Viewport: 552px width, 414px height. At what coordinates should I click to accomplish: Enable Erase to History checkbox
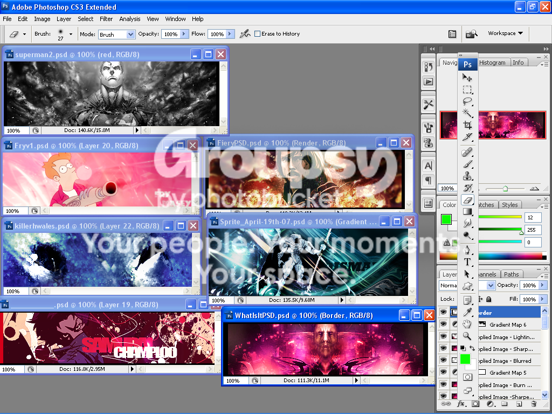257,34
